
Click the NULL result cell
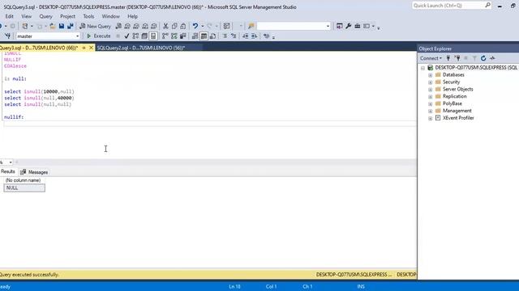24,188
